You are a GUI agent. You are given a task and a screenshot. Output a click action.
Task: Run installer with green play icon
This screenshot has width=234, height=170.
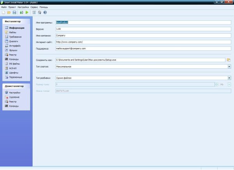(x=27, y=13)
